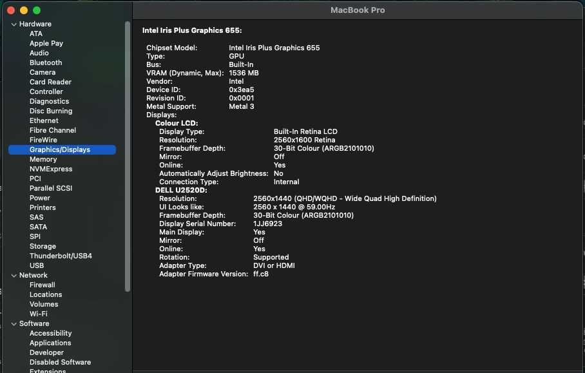Minimize window with the yellow button
Image resolution: width=585 pixels, height=373 pixels.
(24, 10)
